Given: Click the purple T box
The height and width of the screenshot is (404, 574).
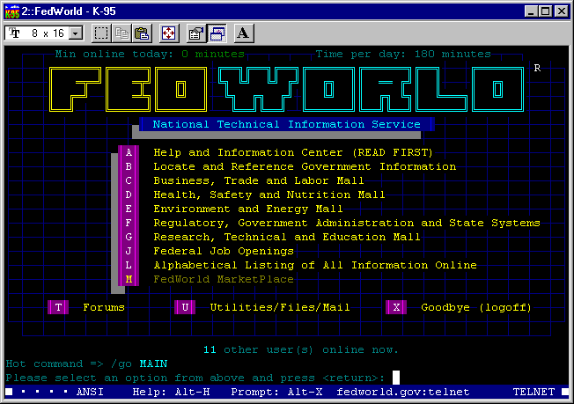Looking at the screenshot, I should click(x=58, y=307).
